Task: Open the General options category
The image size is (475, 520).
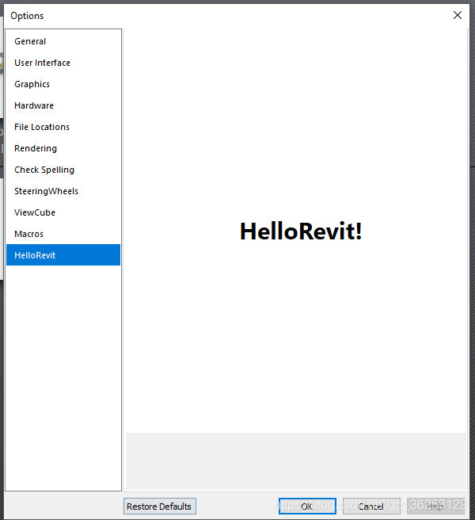Action: pos(63,41)
